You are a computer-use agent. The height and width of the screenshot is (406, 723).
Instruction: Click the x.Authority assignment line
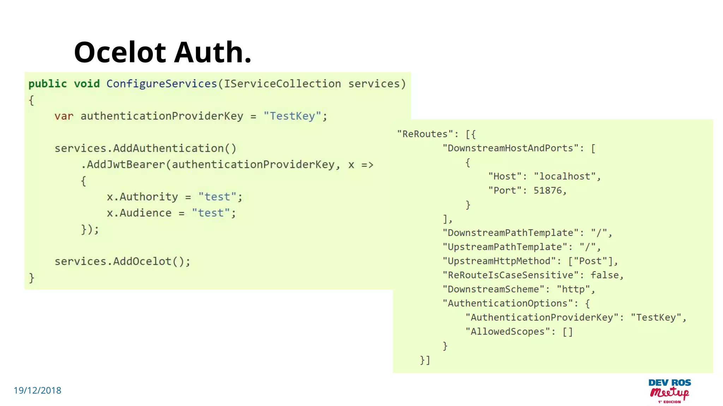point(174,197)
